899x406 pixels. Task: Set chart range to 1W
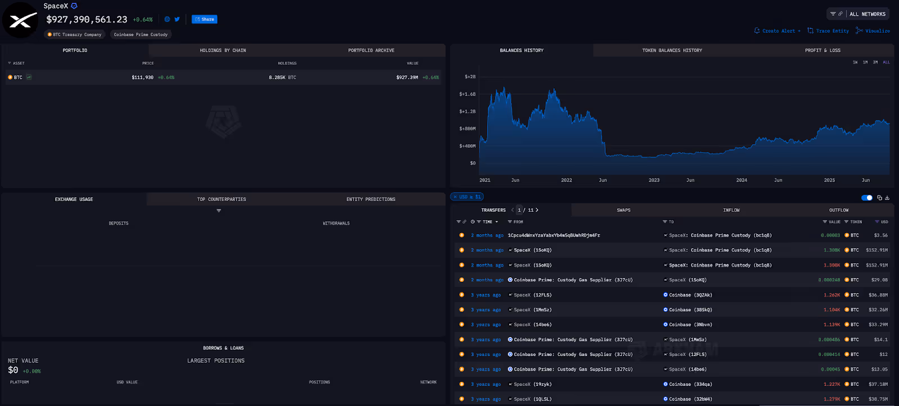pos(855,62)
